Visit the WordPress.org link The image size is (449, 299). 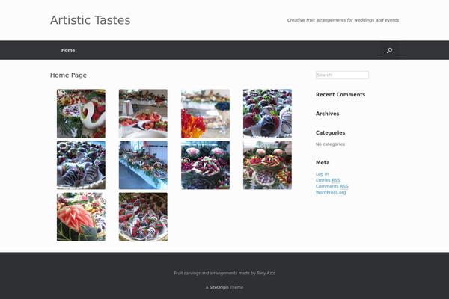[331, 192]
